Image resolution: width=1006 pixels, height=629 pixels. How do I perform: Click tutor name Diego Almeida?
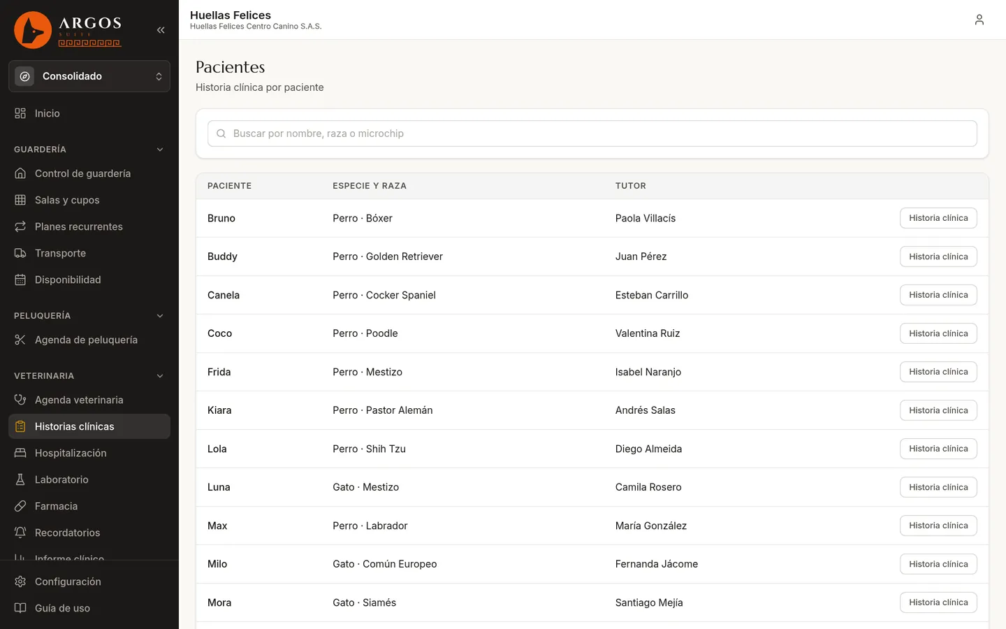click(x=648, y=449)
